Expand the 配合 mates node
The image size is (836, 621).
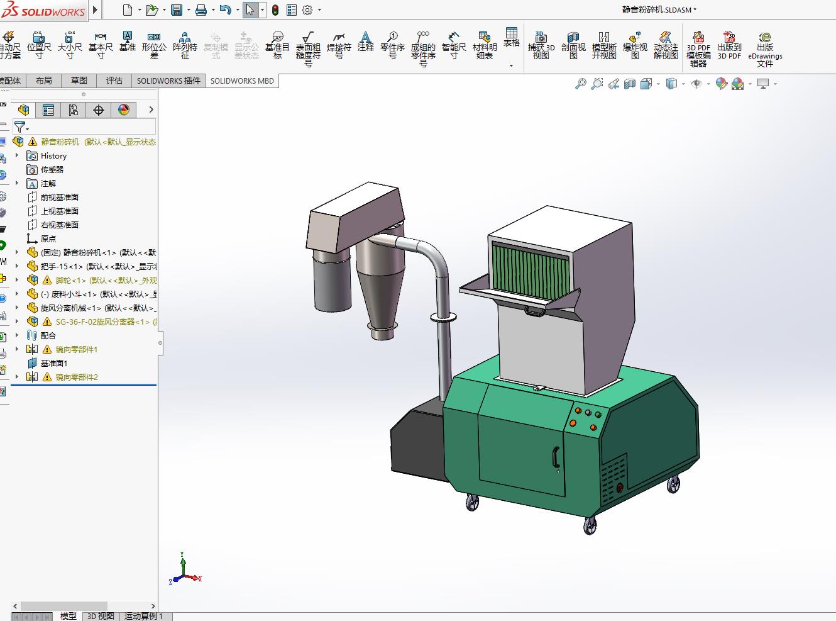[x=17, y=336]
